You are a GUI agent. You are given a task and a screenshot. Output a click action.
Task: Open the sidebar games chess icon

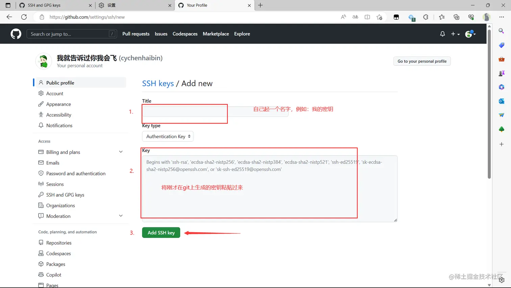pyautogui.click(x=502, y=73)
